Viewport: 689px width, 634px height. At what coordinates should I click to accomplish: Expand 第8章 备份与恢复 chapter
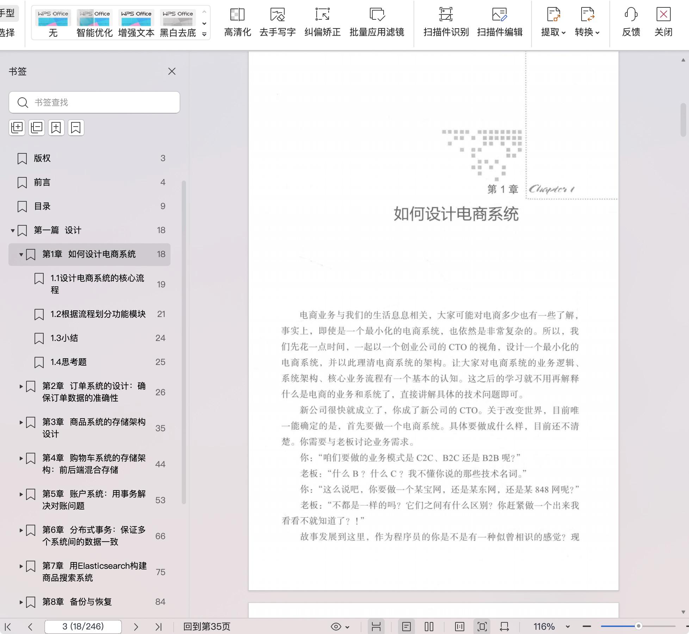[x=21, y=602]
